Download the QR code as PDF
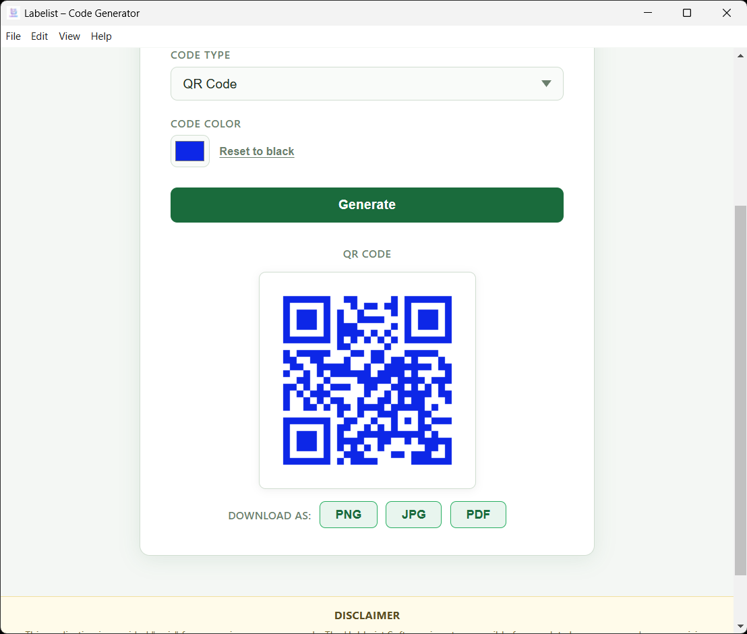 point(478,514)
